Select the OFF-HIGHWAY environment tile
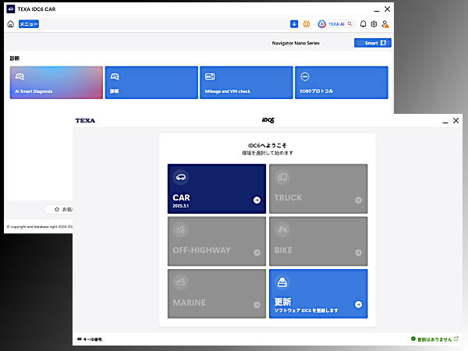This screenshot has width=468, height=351. [217, 240]
